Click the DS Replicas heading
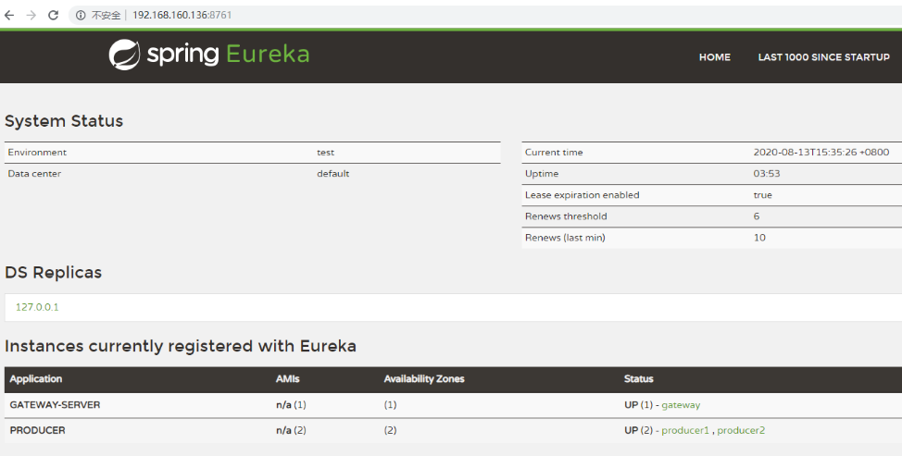902x456 pixels. 53,272
